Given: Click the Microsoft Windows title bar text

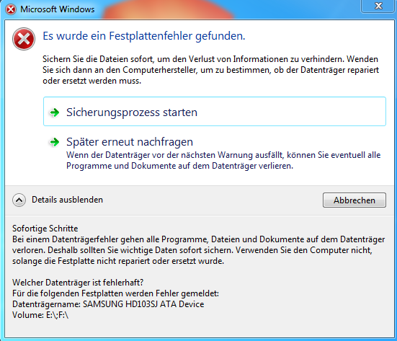Looking at the screenshot, I should [57, 9].
